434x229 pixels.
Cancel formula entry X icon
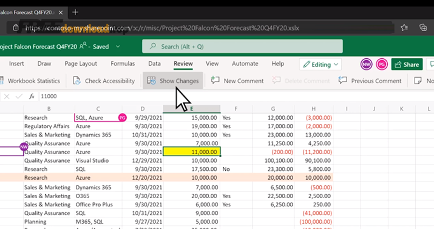click(x=7, y=96)
